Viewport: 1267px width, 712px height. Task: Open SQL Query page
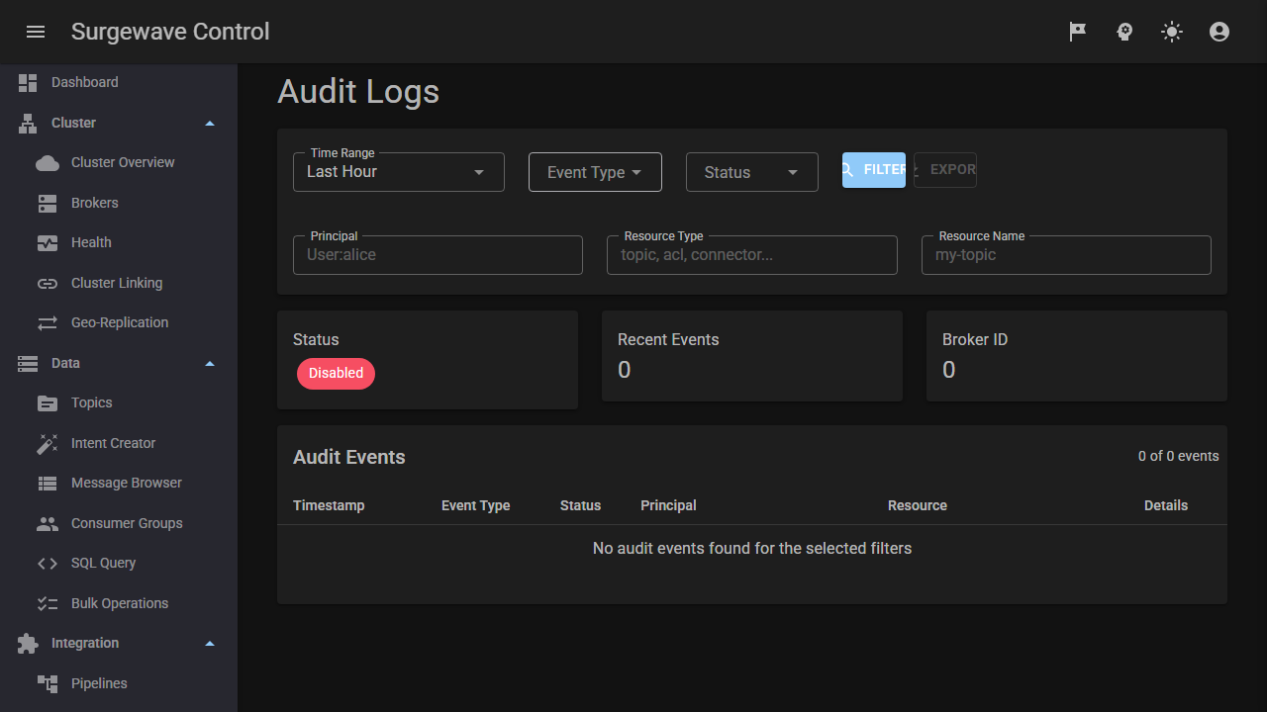119,564
